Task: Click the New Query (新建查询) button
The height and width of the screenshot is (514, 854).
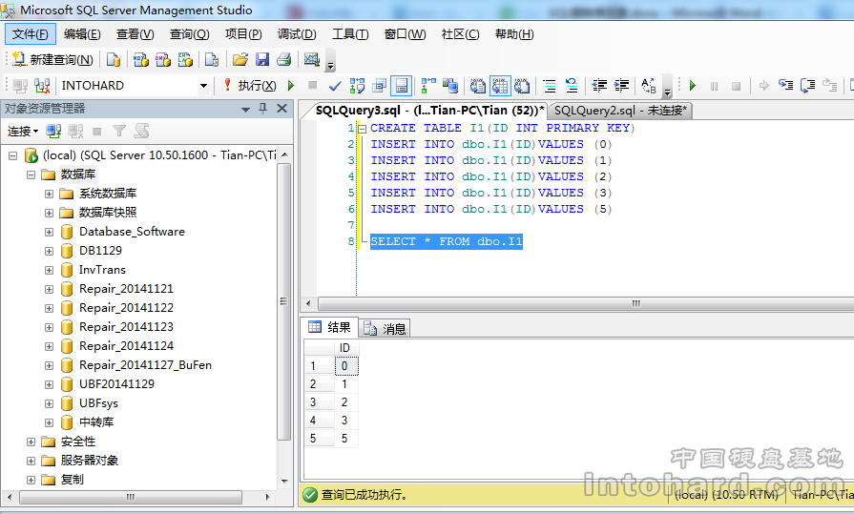Action: pyautogui.click(x=52, y=59)
